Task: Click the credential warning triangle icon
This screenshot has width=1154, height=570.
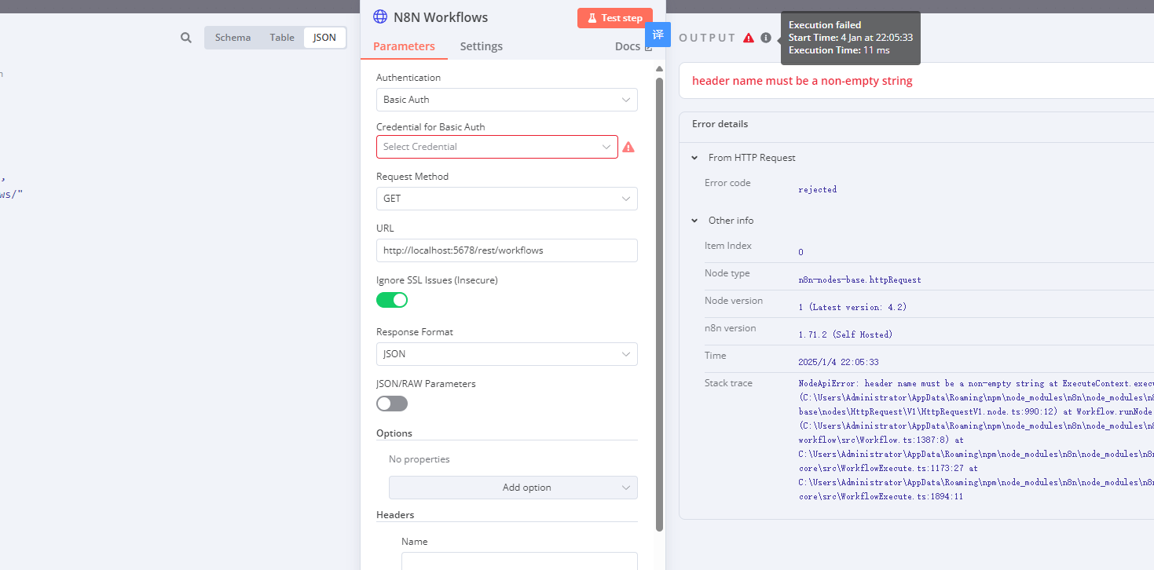Action: (628, 147)
